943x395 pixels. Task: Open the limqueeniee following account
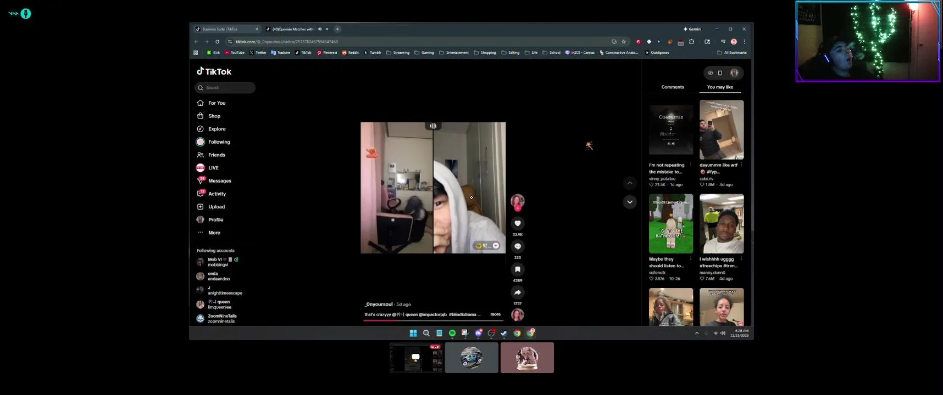214,304
